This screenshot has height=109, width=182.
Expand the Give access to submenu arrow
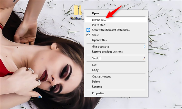tap(144, 47)
